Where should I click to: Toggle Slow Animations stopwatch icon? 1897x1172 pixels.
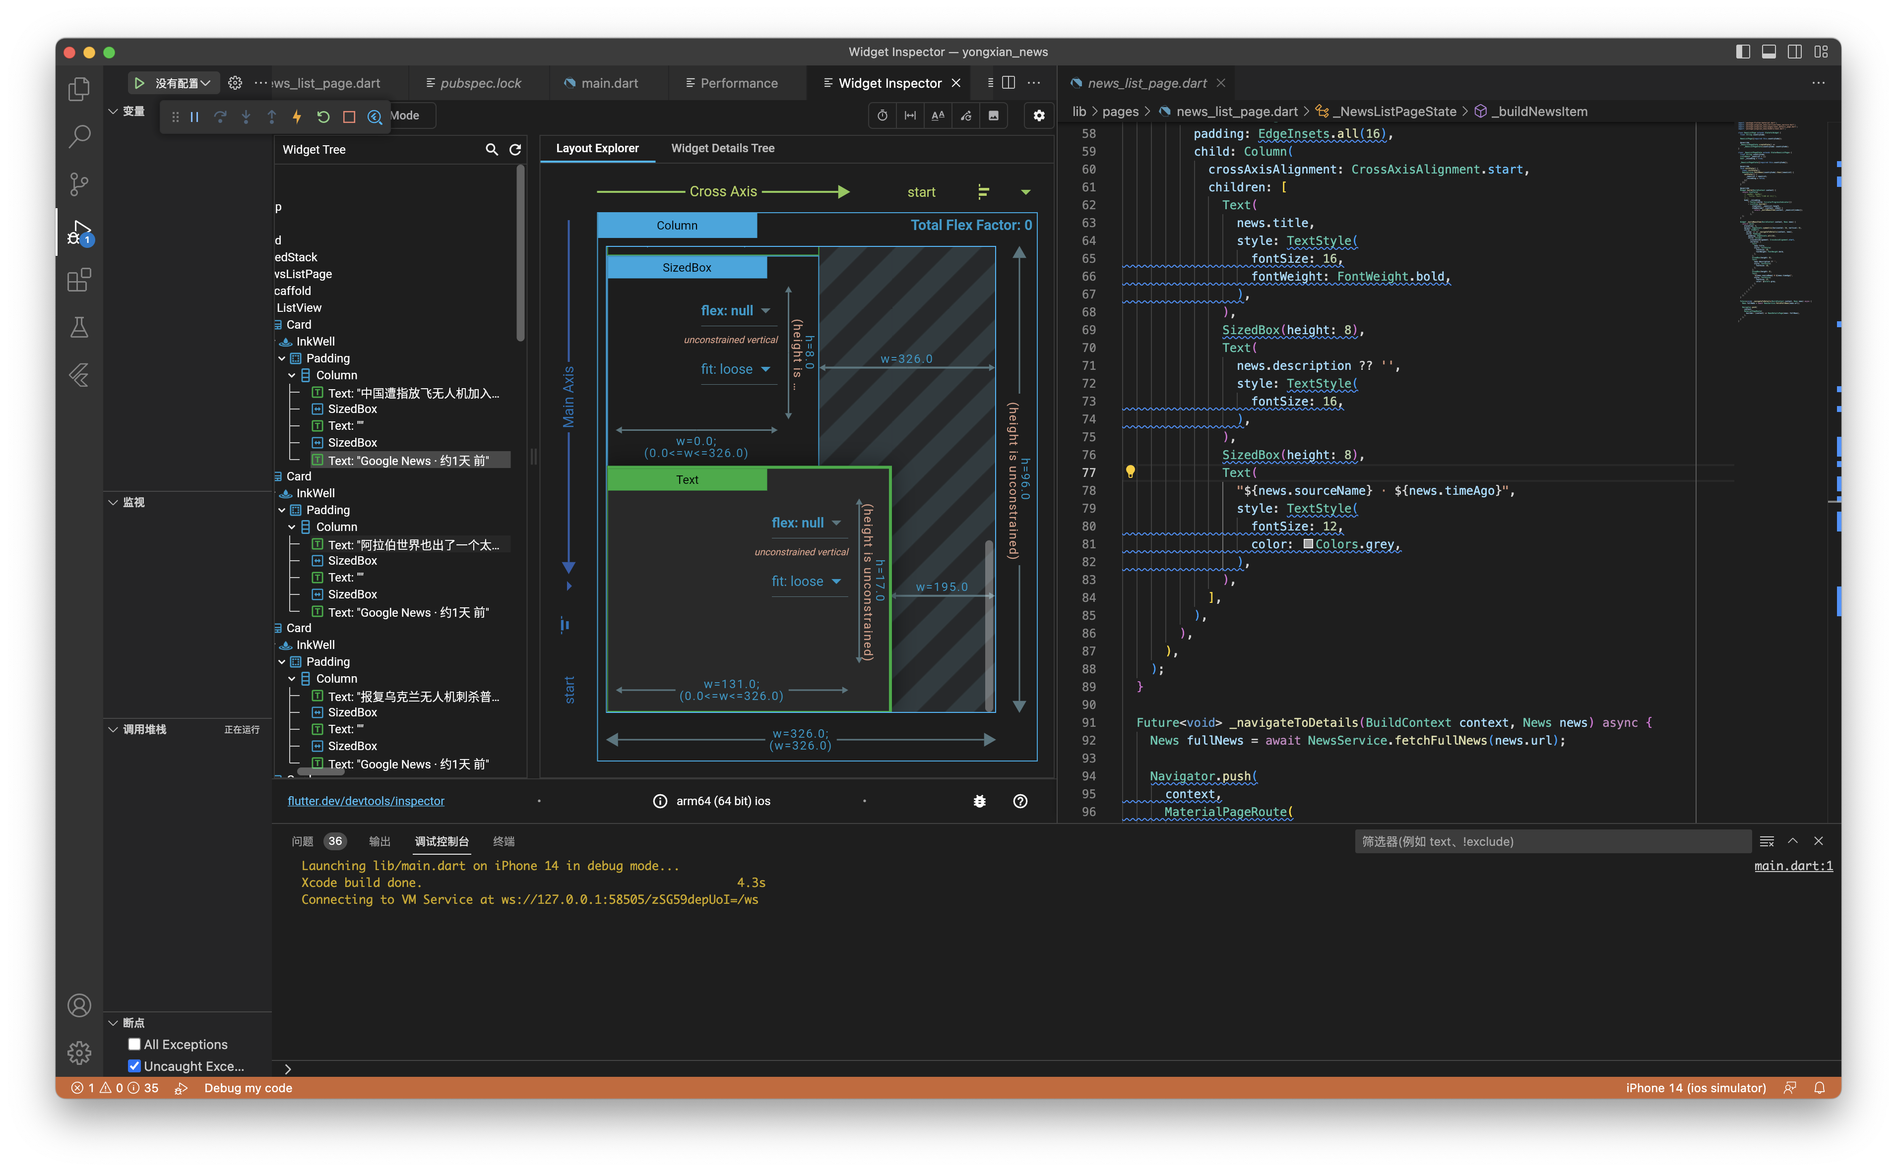883,116
